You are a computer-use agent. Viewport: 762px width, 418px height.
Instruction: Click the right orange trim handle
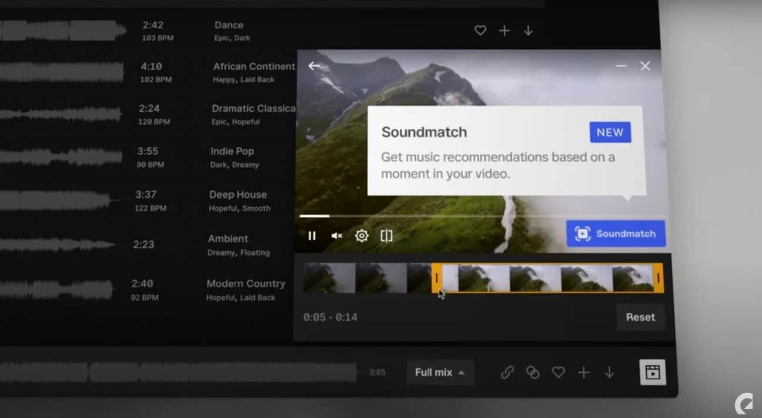[x=659, y=278]
